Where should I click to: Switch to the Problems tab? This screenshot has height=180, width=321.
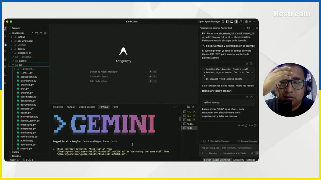click(x=58, y=107)
